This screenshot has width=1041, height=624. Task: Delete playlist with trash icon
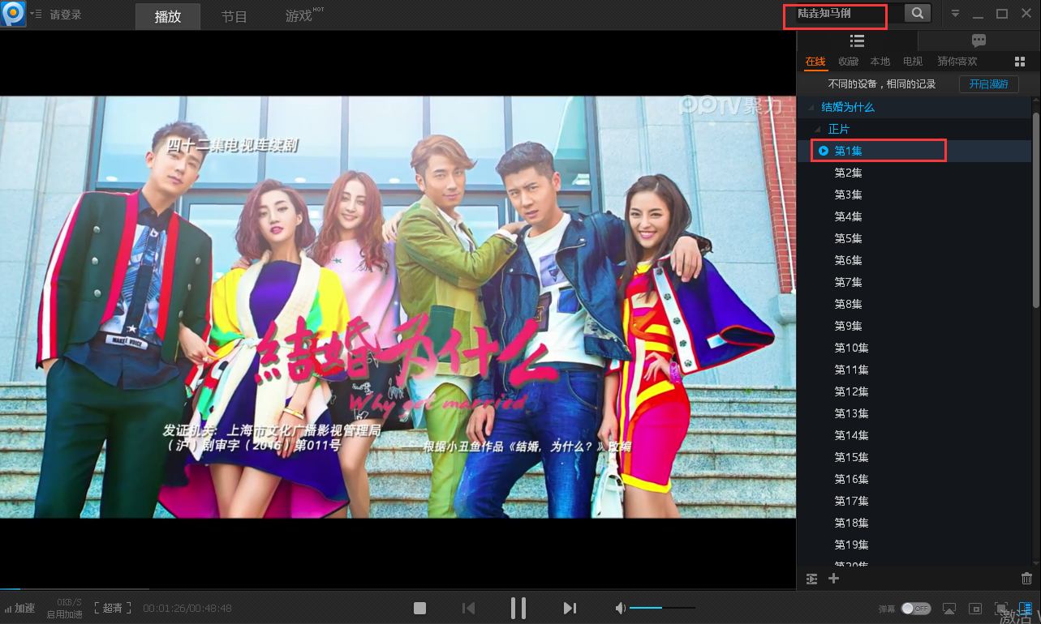tap(1026, 579)
